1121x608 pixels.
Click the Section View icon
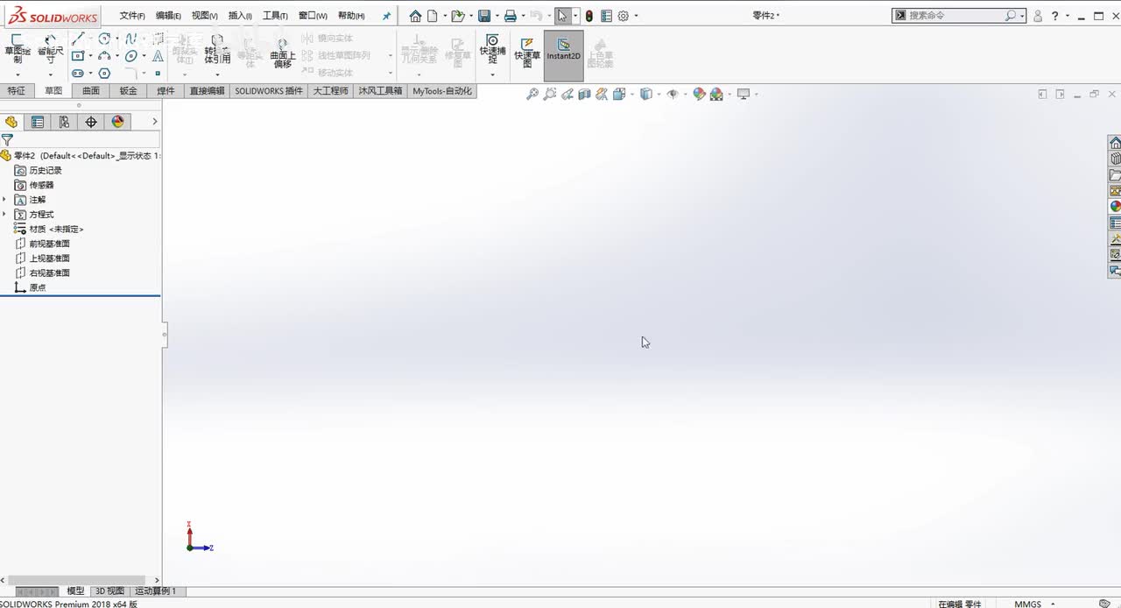584,94
